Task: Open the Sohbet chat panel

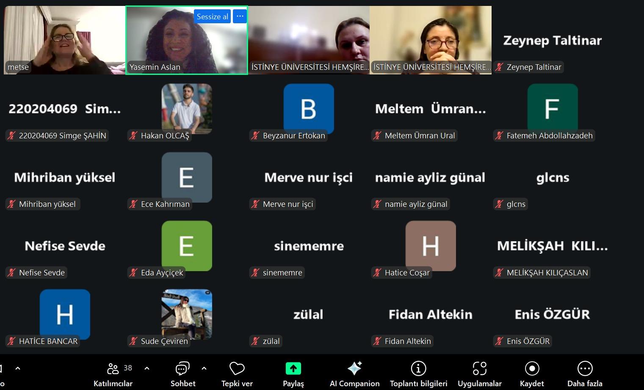Action: pos(182,374)
